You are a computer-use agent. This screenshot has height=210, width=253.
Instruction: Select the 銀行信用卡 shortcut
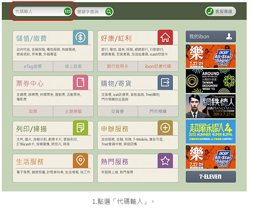[118, 66]
